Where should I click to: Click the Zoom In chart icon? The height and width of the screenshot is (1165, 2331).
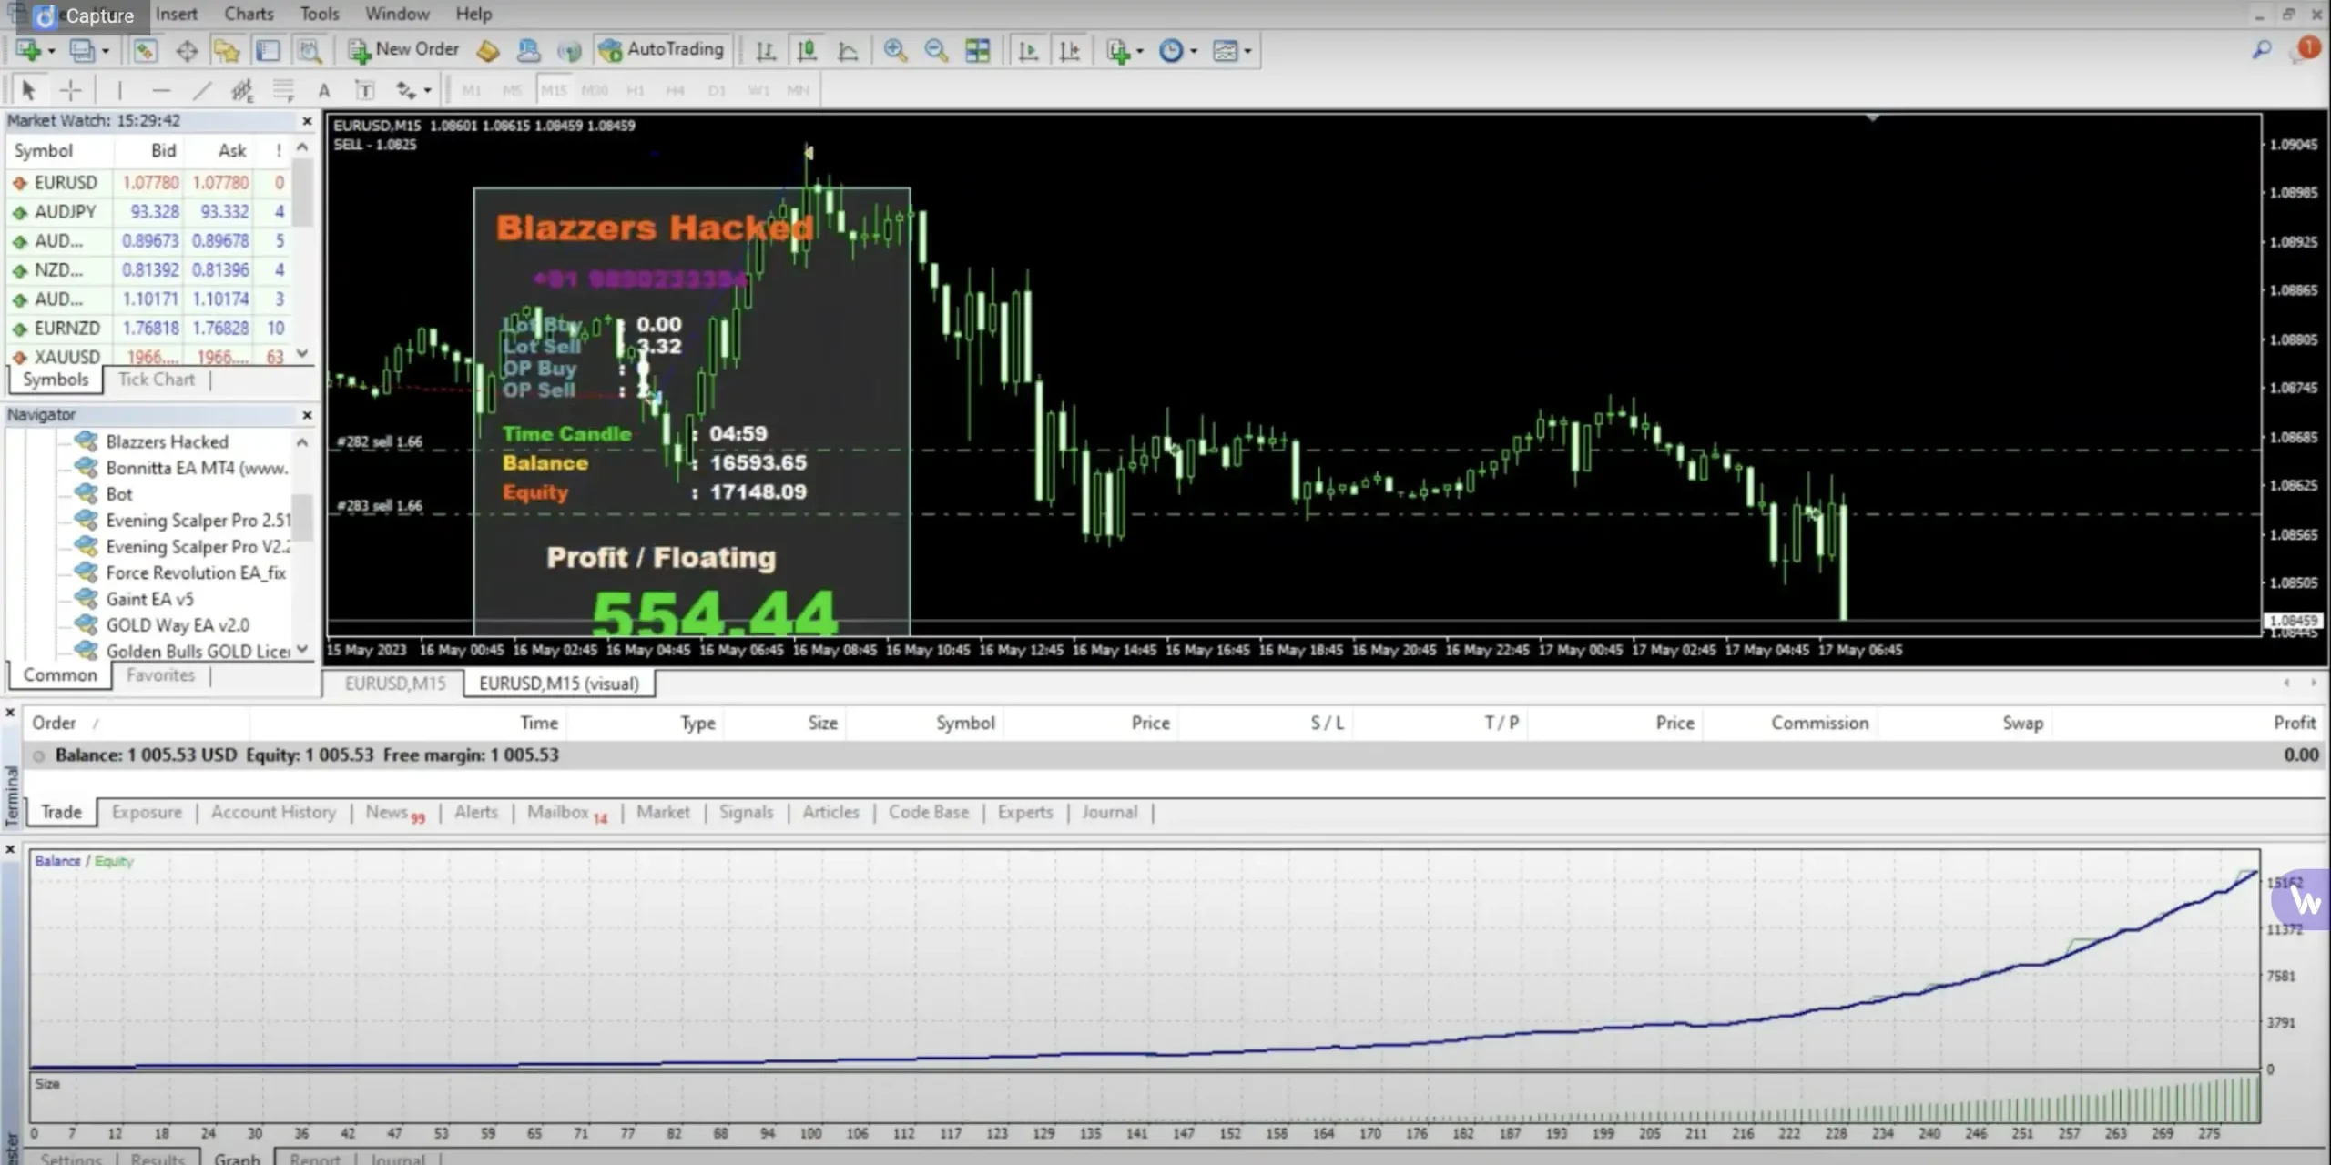(895, 50)
